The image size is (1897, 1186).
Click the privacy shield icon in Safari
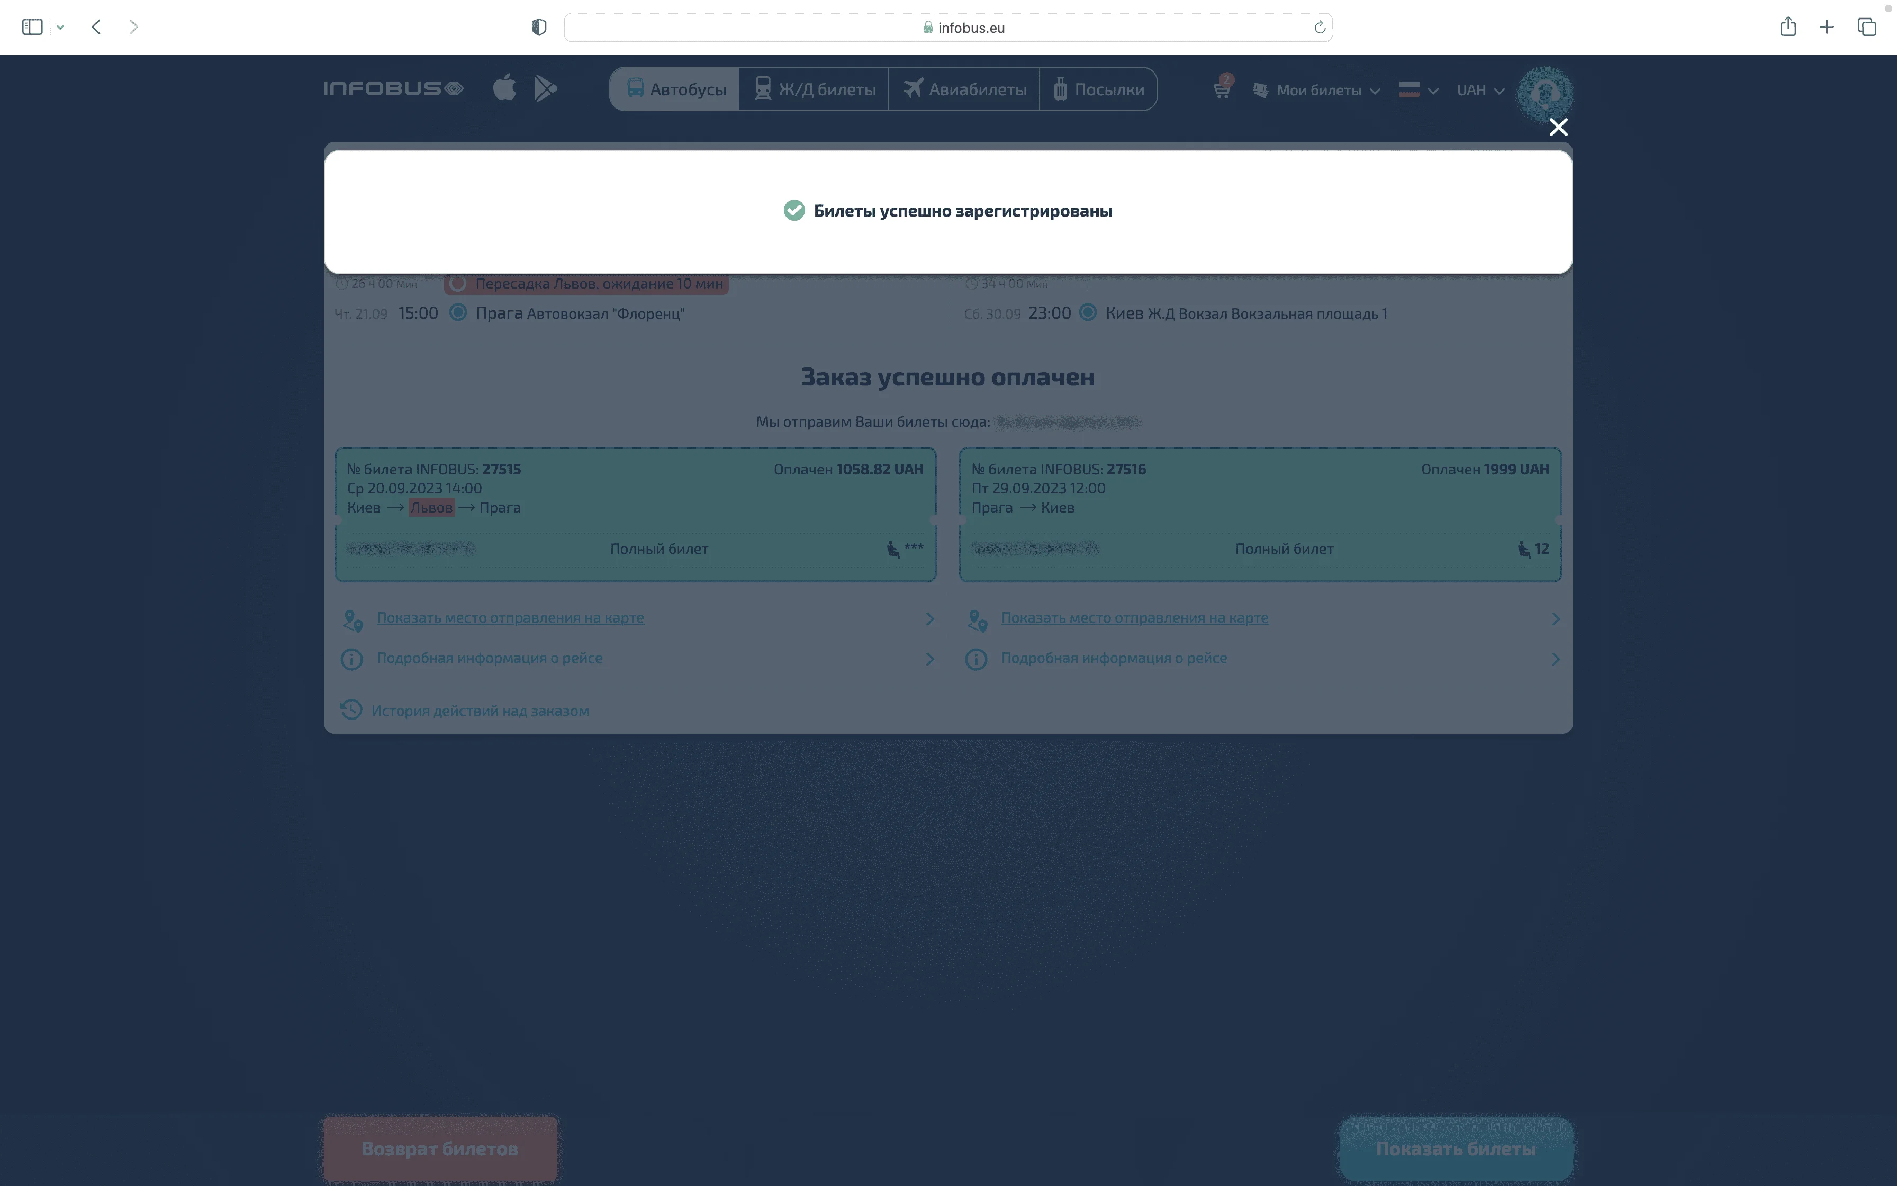[538, 28]
